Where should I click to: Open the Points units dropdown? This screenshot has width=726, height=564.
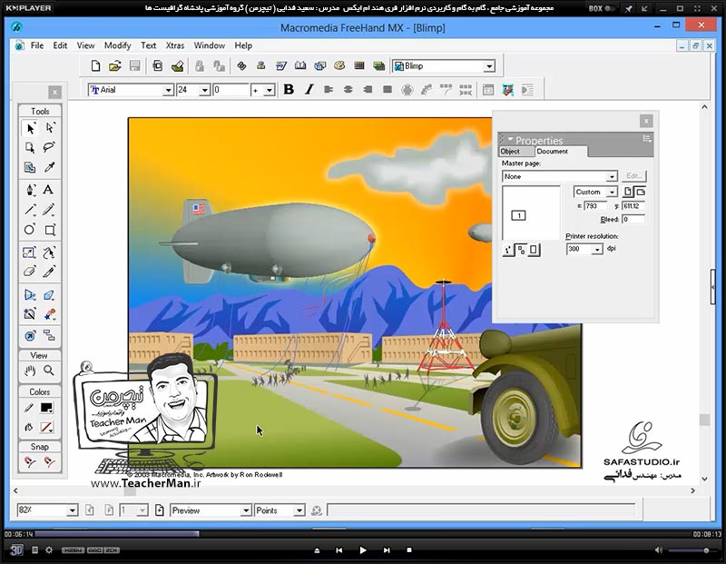tap(299, 510)
